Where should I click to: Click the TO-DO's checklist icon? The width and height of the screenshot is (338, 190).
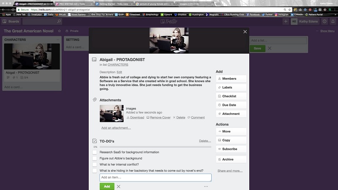pyautogui.click(x=94, y=141)
